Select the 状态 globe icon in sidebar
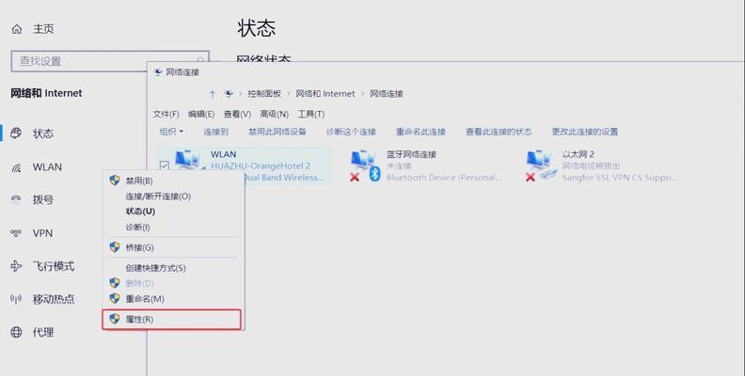 [x=16, y=133]
